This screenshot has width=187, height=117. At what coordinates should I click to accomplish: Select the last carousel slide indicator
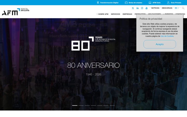point(112,105)
